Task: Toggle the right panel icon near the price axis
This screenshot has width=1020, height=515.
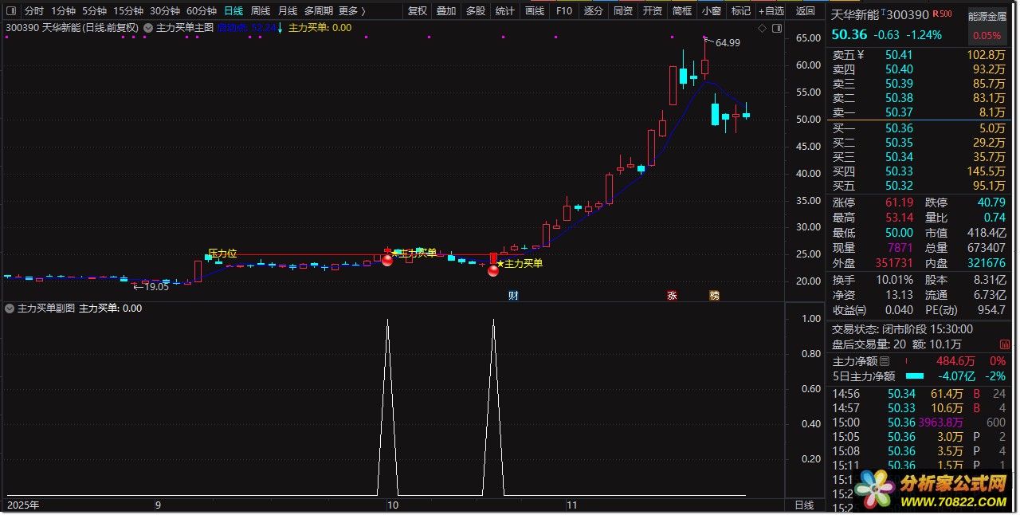Action: [775, 28]
